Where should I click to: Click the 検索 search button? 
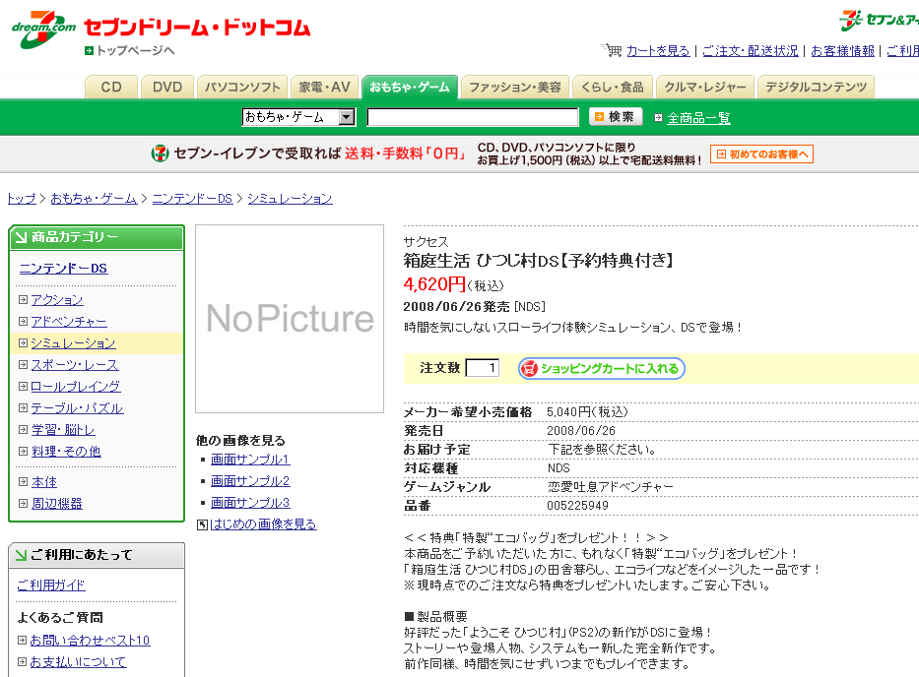[615, 116]
